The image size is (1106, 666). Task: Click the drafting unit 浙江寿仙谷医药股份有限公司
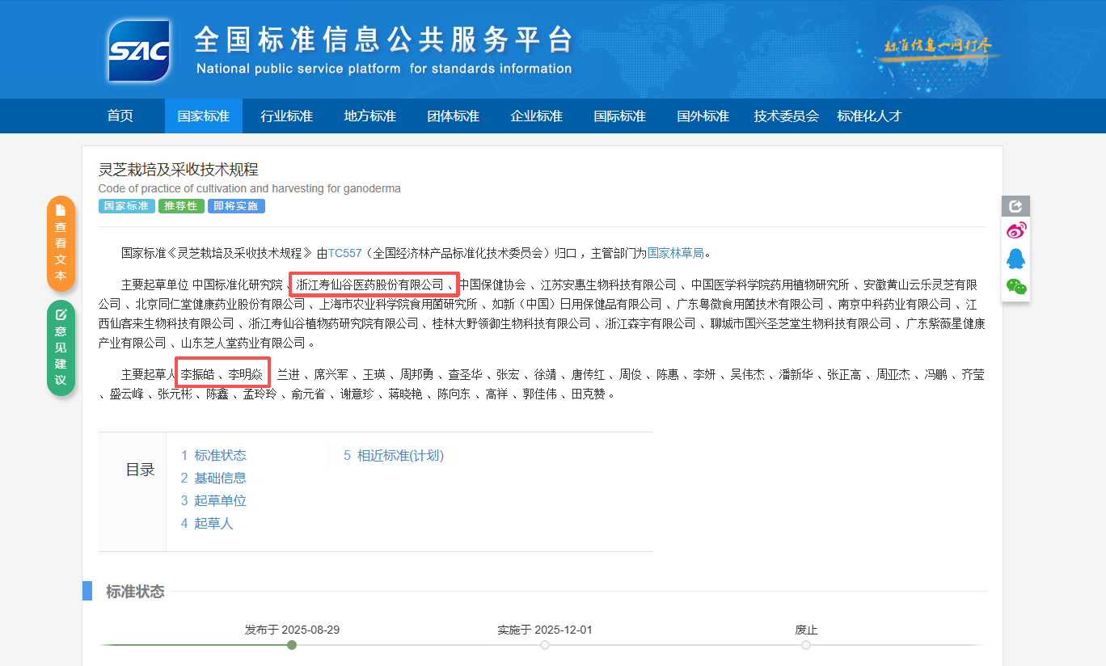(x=370, y=285)
